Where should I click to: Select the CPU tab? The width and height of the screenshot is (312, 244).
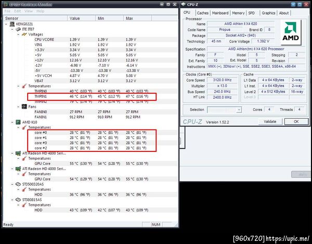coord(187,12)
